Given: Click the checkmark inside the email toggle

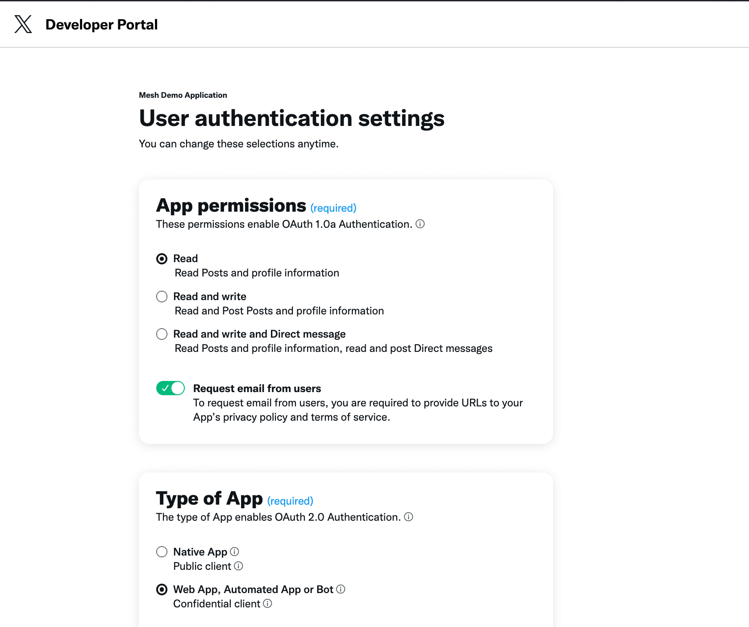Looking at the screenshot, I should [165, 388].
